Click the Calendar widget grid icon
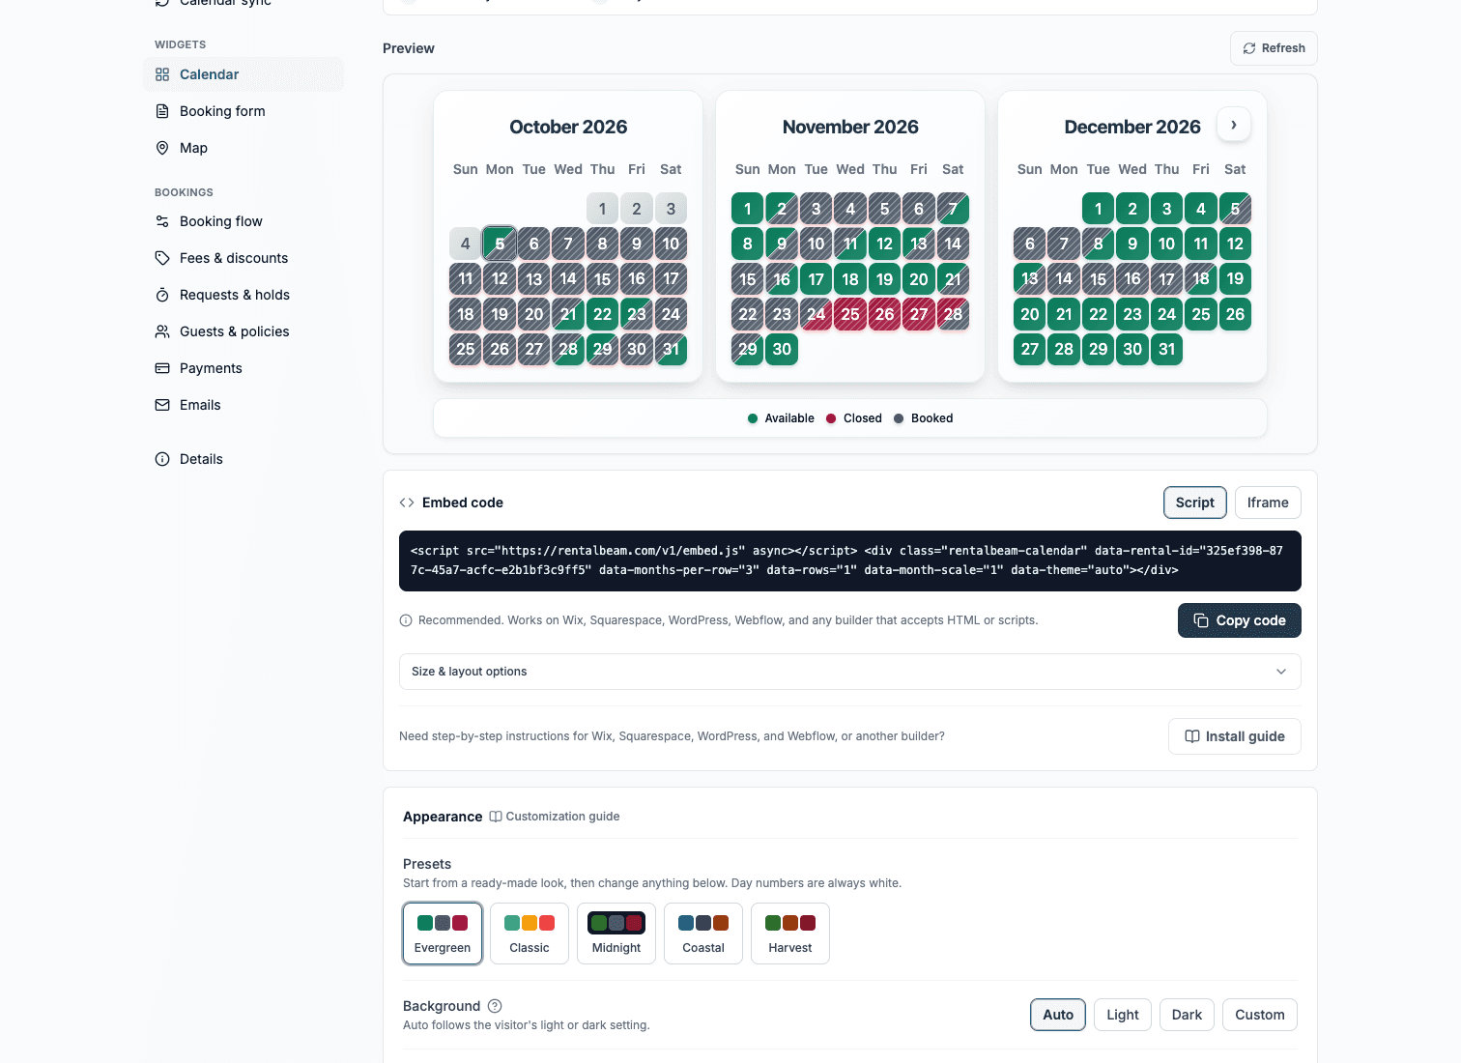The image size is (1461, 1063). 162,74
